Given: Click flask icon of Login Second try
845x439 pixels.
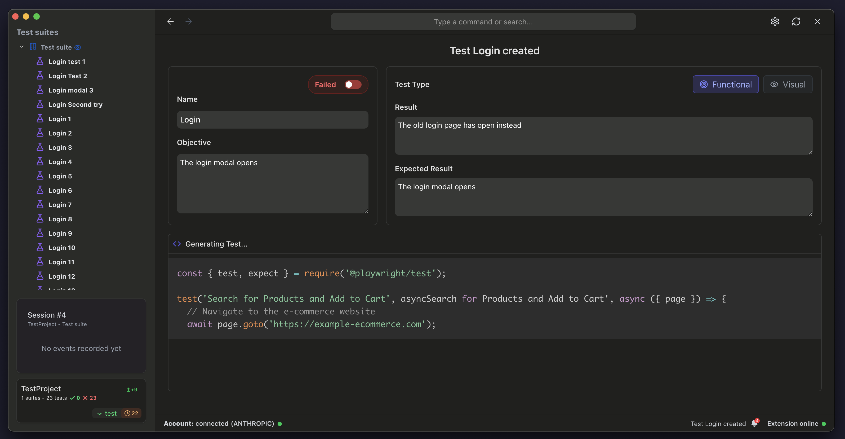Looking at the screenshot, I should 40,104.
